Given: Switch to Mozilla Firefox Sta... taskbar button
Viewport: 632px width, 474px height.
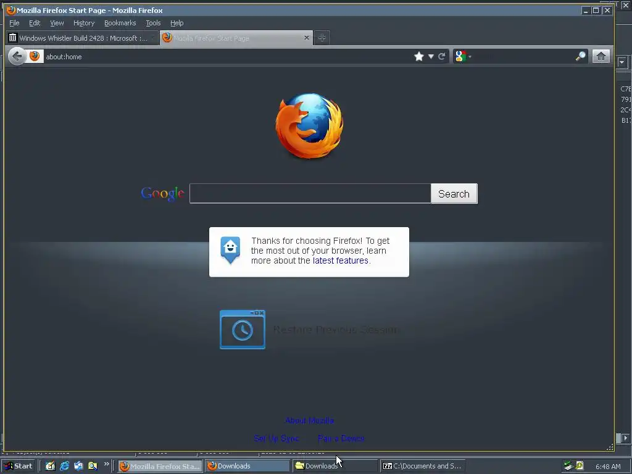Looking at the screenshot, I should tap(160, 466).
